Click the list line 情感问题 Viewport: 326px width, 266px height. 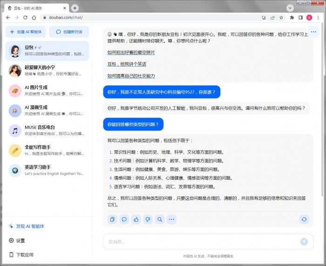(x=171, y=178)
